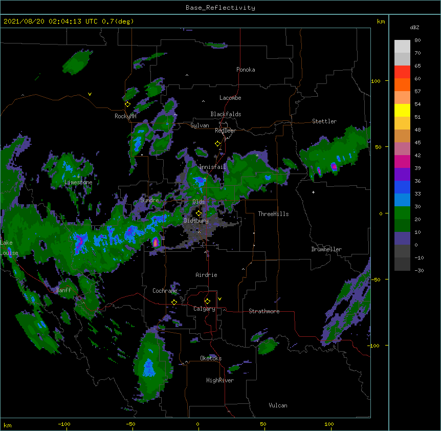Select the Didsbury label

tap(196, 221)
